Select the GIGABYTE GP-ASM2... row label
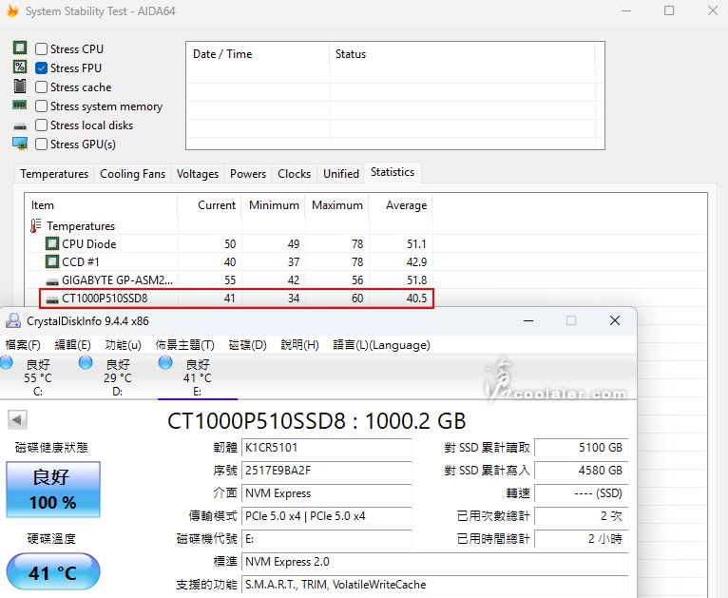This screenshot has height=598, width=728. [x=117, y=280]
